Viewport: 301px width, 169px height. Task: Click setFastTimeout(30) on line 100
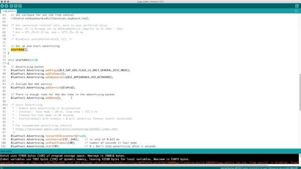coord(60,143)
